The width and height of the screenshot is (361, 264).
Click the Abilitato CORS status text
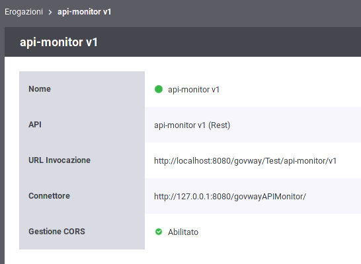[183, 232]
